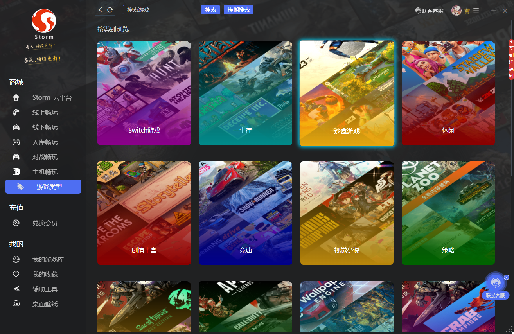Open the Wallpaper Engine artwork card
The image size is (514, 334).
pos(347,307)
